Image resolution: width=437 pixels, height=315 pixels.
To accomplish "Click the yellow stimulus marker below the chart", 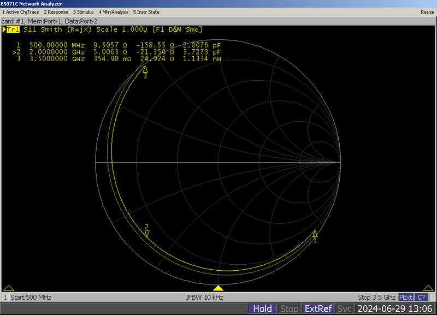I will tap(218, 289).
